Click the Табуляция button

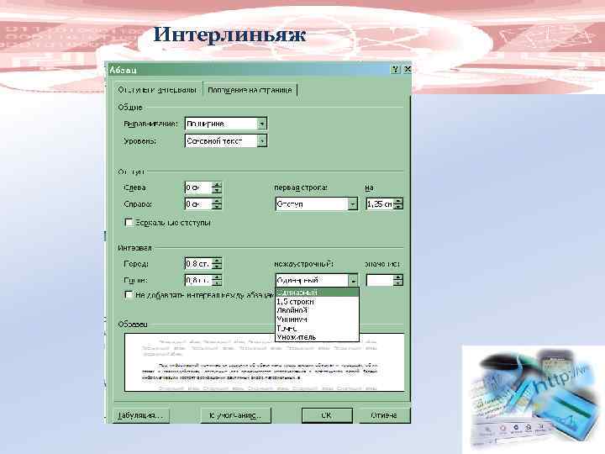click(x=140, y=415)
